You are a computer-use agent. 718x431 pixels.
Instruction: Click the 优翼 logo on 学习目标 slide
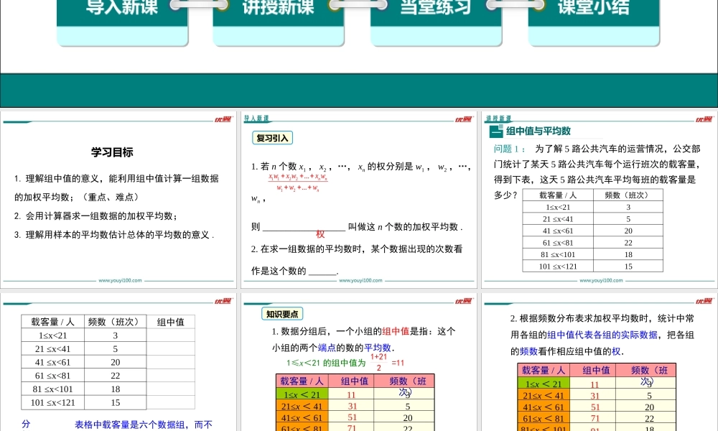click(223, 119)
